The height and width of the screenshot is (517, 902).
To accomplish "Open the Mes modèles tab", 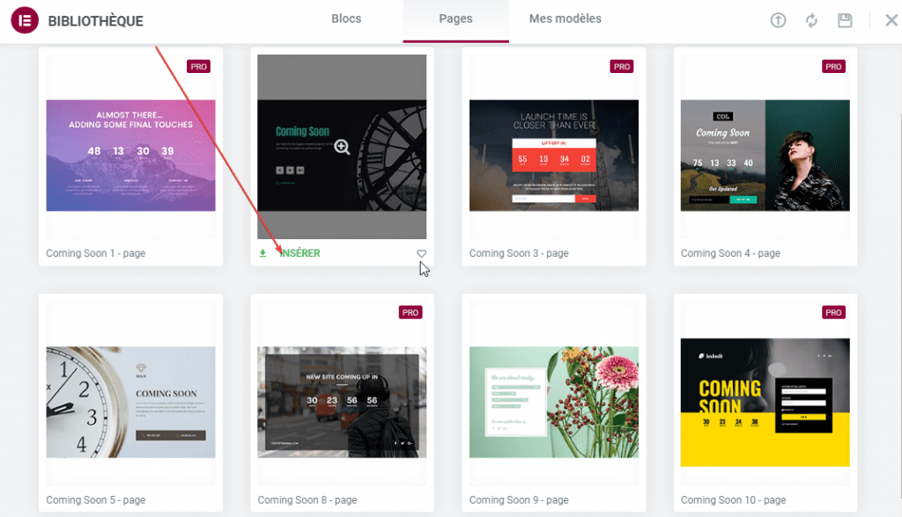I will tap(565, 18).
